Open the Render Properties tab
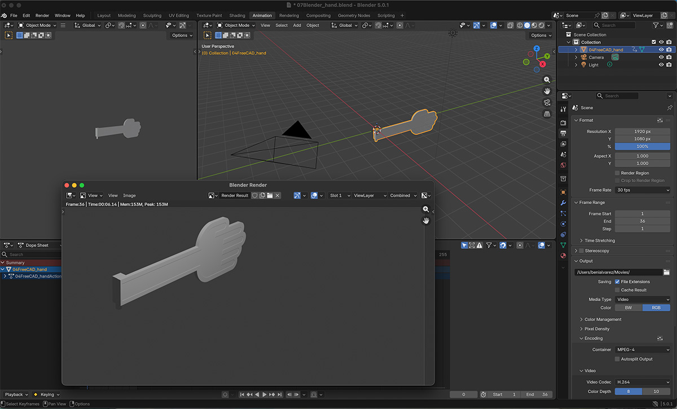The image size is (677, 409). click(563, 122)
